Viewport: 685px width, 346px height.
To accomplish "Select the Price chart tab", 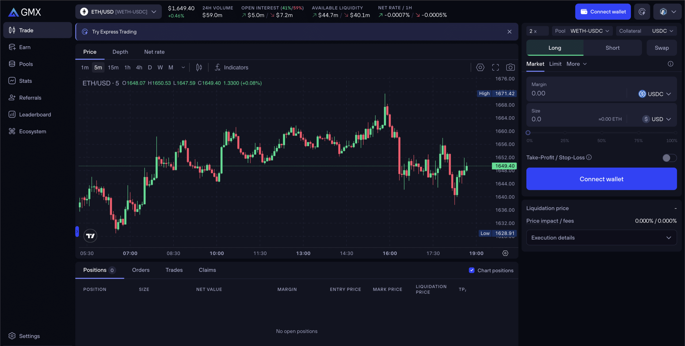I will point(90,52).
